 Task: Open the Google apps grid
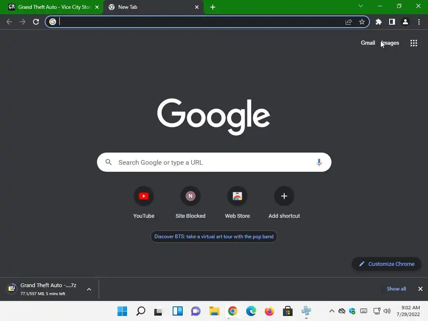(x=414, y=43)
